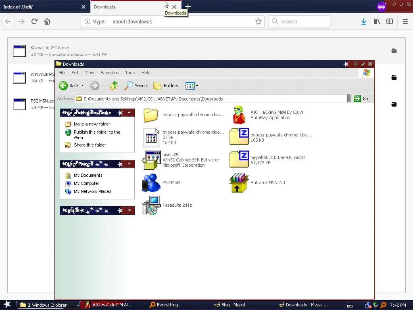Viewport: 413px width, 310px height.
Task: Open the Explorer Tools menu
Action: (x=130, y=73)
